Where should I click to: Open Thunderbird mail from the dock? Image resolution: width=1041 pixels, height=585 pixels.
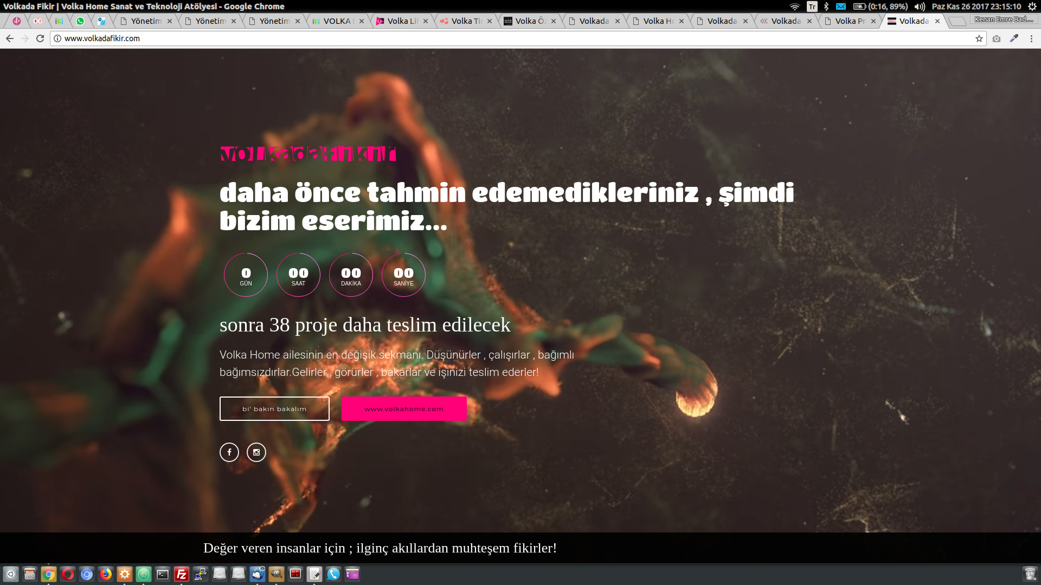click(258, 574)
